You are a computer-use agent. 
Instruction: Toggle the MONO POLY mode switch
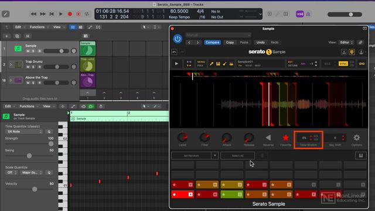point(200,64)
